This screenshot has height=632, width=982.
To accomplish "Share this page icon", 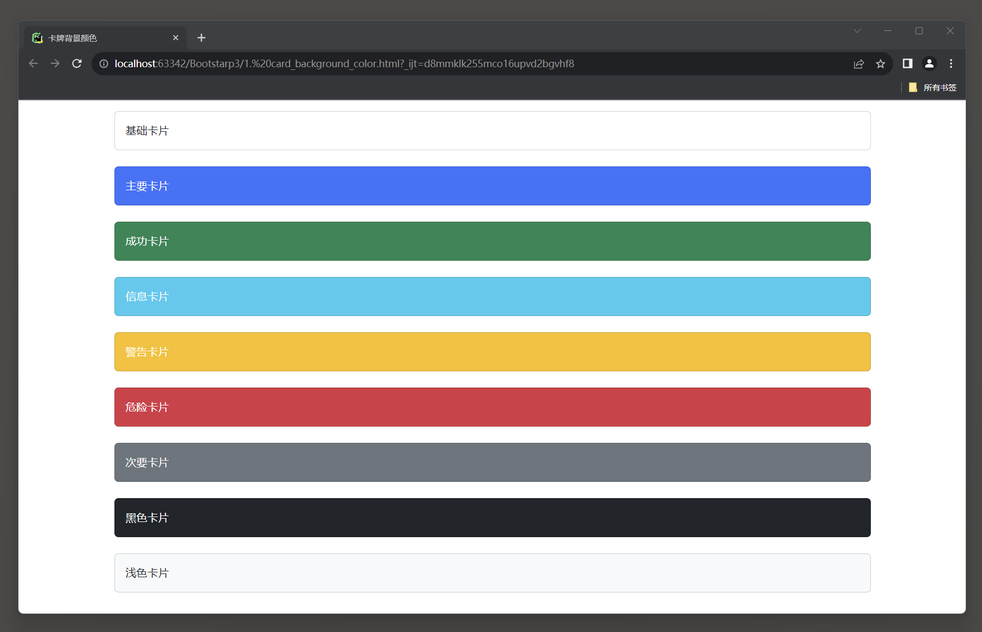I will (859, 64).
